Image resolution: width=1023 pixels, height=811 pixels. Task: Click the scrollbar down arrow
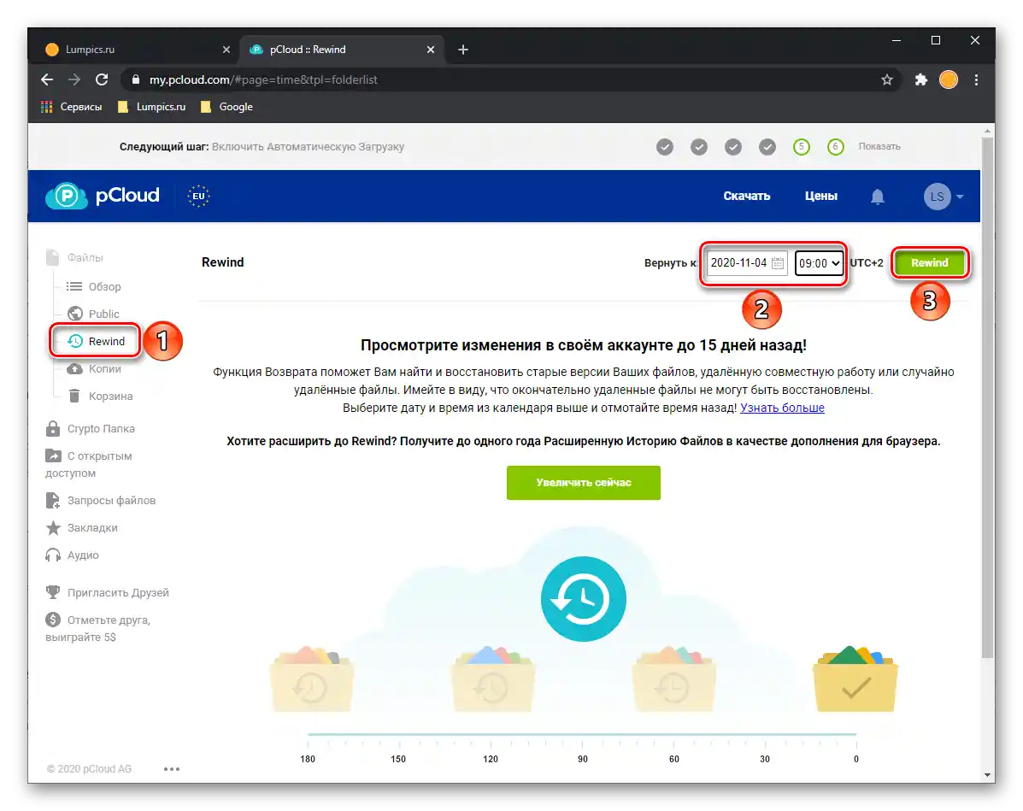pyautogui.click(x=987, y=774)
